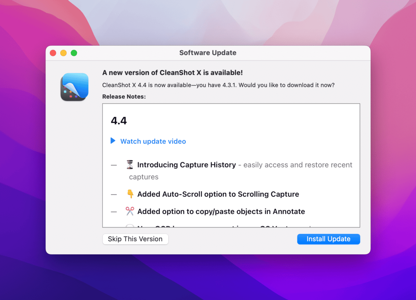Viewport: 416px width, 300px height.
Task: Click the blue play triangle icon
Action: tap(112, 141)
